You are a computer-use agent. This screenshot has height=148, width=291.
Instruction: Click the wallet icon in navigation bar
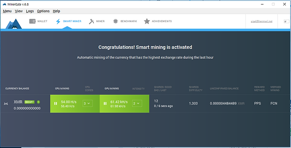click(x=32, y=21)
